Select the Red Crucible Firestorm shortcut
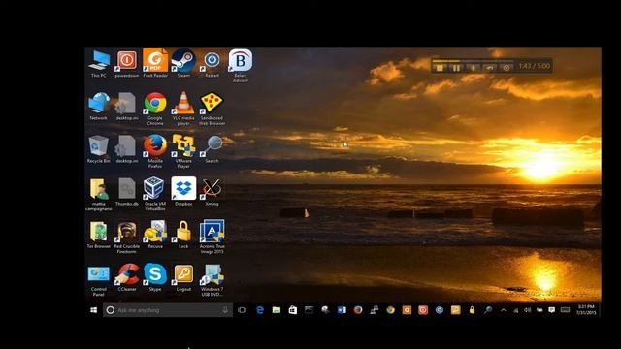 pos(127,237)
